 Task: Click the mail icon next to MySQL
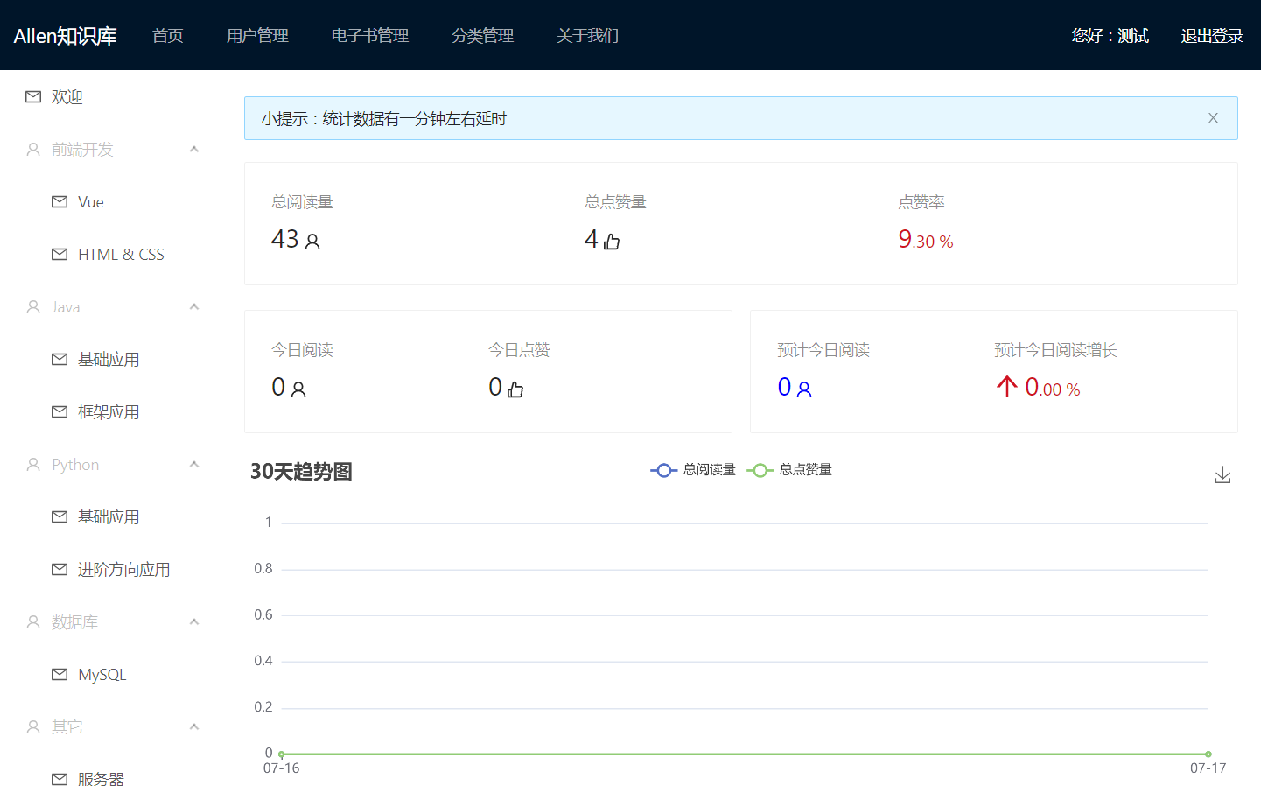(x=60, y=675)
